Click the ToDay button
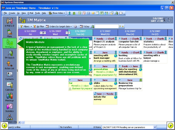This screenshot has width=175, height=130. pos(85,27)
